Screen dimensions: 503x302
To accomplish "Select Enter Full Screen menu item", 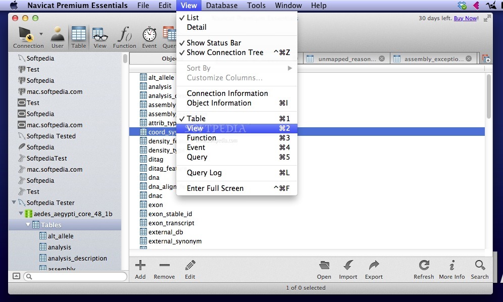I will click(215, 188).
